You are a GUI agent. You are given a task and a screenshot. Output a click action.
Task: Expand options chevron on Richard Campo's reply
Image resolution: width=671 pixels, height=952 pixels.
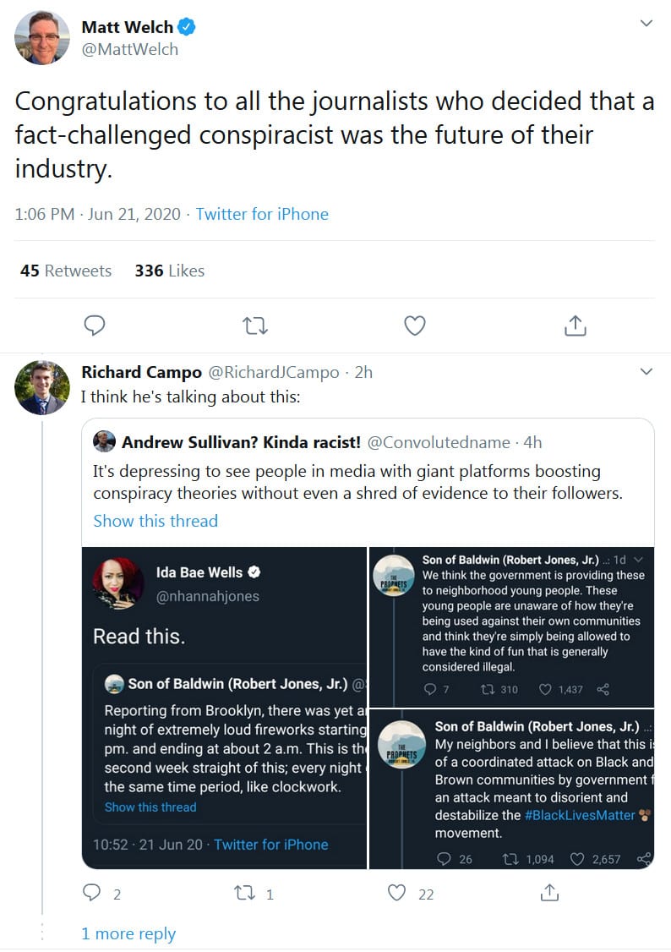pos(646,371)
